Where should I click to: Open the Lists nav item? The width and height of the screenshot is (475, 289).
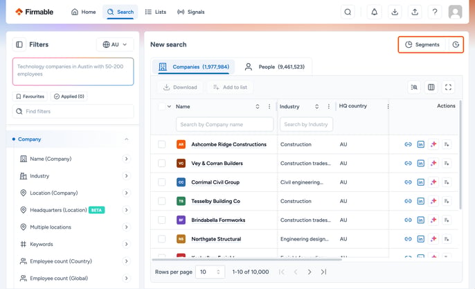coord(156,12)
